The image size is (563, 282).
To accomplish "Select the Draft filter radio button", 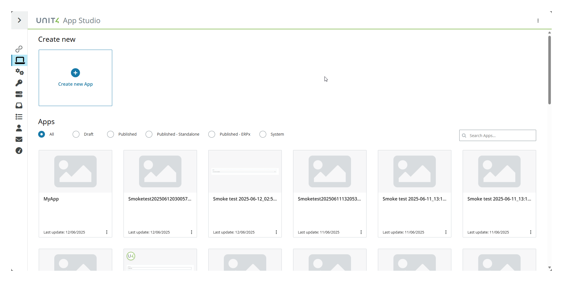I will pyautogui.click(x=76, y=134).
